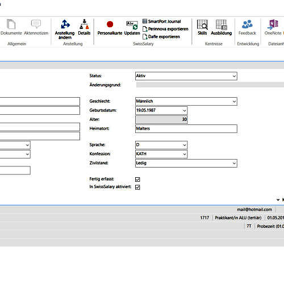Click the 1717 value in summary row
This screenshot has height=284, width=284.
click(x=204, y=218)
